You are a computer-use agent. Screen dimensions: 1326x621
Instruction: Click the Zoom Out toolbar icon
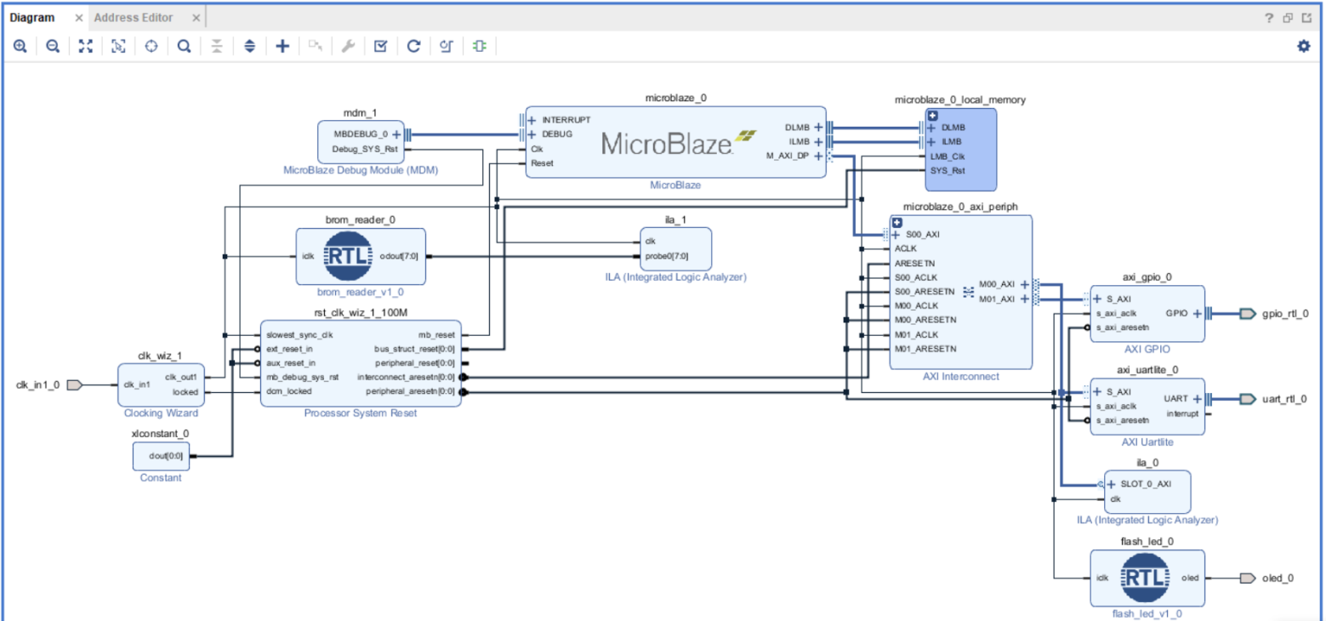pos(53,47)
